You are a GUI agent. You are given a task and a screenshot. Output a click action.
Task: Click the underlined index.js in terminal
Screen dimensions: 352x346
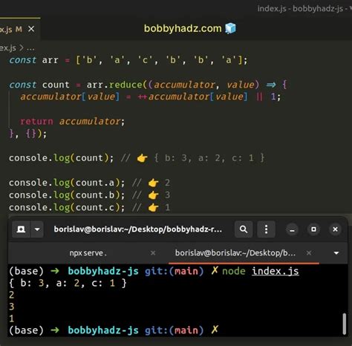click(x=276, y=271)
